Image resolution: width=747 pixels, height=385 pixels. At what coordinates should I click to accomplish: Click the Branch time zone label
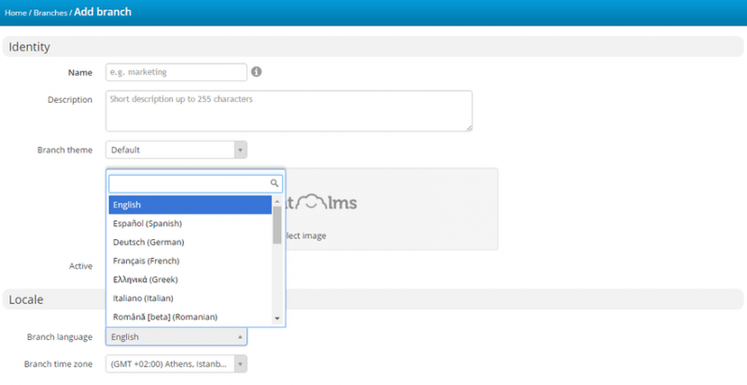point(58,364)
